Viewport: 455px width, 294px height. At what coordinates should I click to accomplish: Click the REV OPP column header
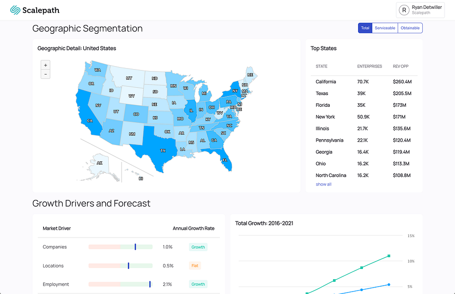tap(401, 66)
